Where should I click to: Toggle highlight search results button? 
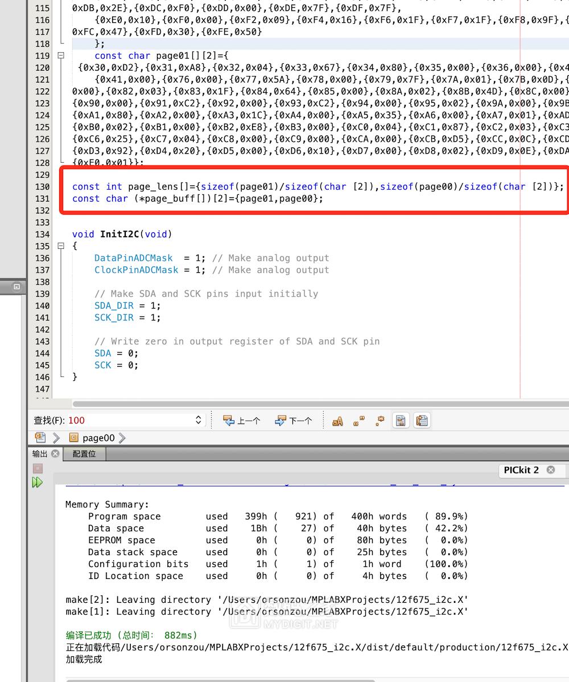point(401,421)
